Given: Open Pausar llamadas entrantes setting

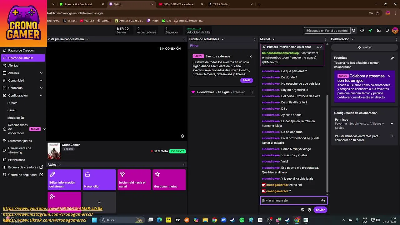Looking at the screenshot, I should point(392,136).
